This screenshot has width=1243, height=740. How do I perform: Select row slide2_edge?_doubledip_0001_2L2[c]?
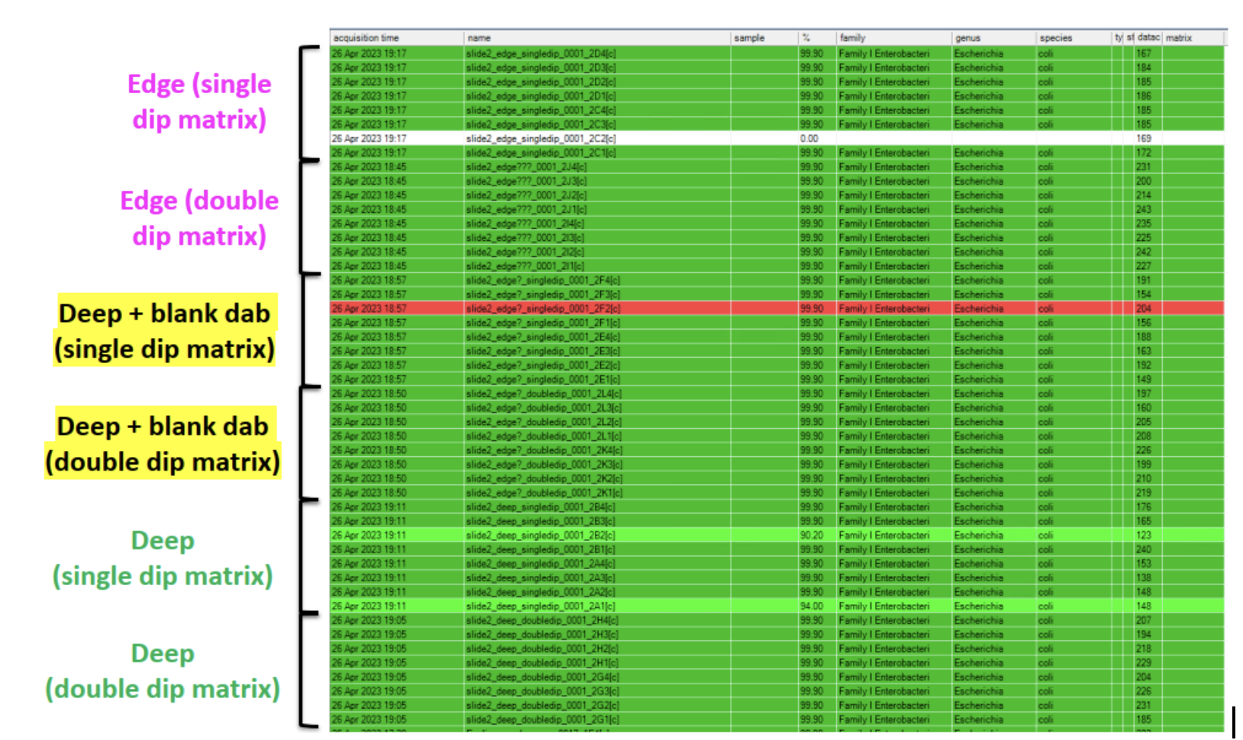[x=777, y=422]
